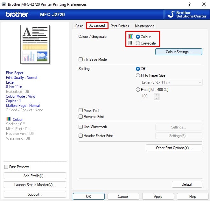This screenshot has height=201, width=210.
Task: Click the grey gradient Greyscale icon
Action: point(130,43)
